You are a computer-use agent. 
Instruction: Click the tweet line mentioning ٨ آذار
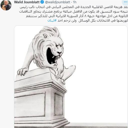tap(77, 16)
